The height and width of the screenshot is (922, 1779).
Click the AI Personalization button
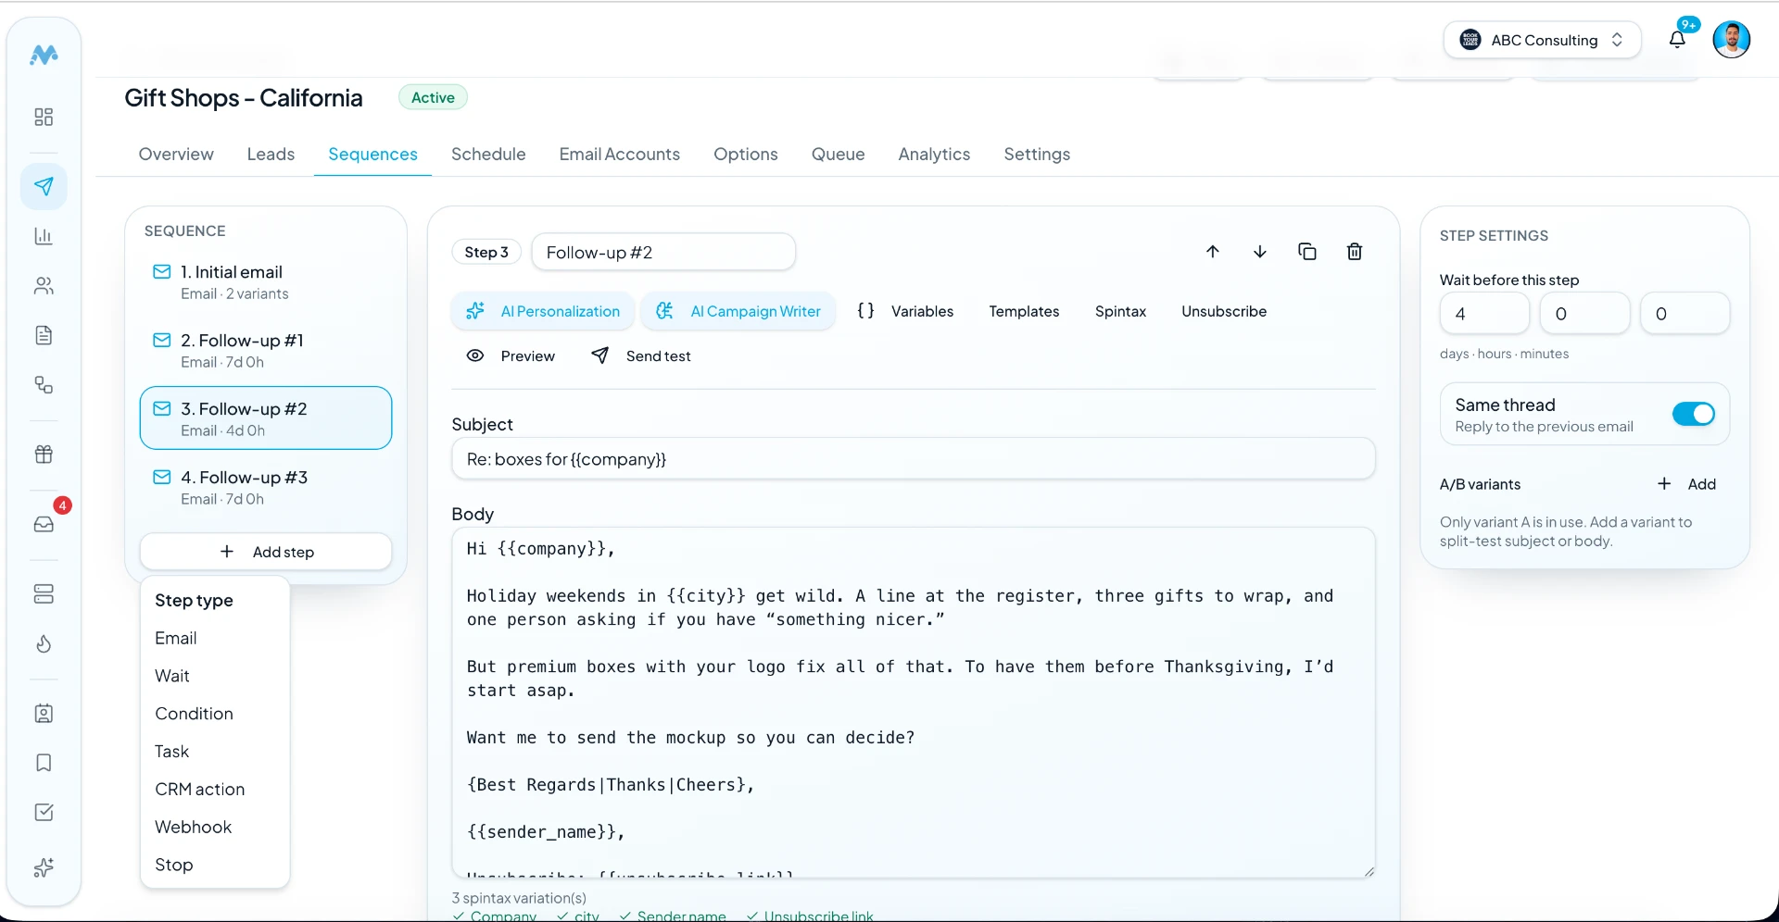(x=543, y=311)
